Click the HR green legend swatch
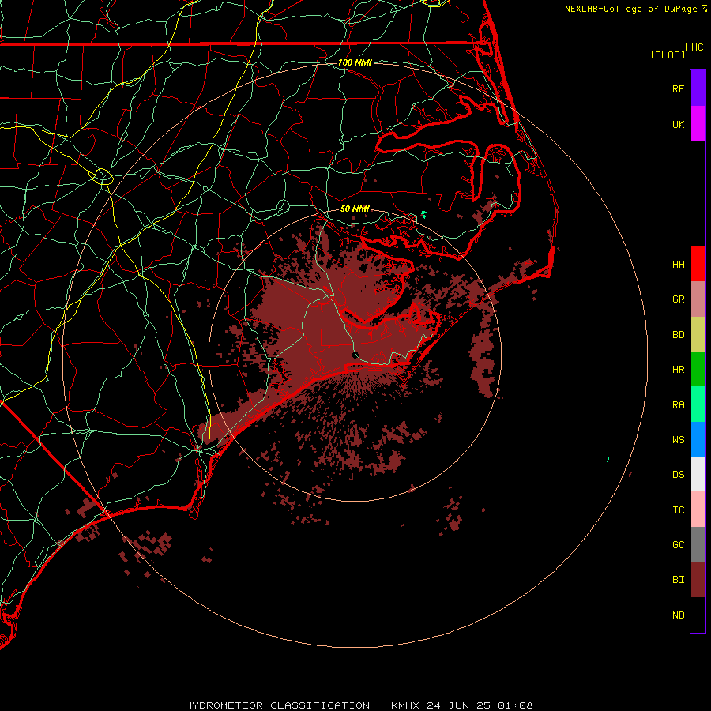The image size is (711, 711). click(698, 370)
